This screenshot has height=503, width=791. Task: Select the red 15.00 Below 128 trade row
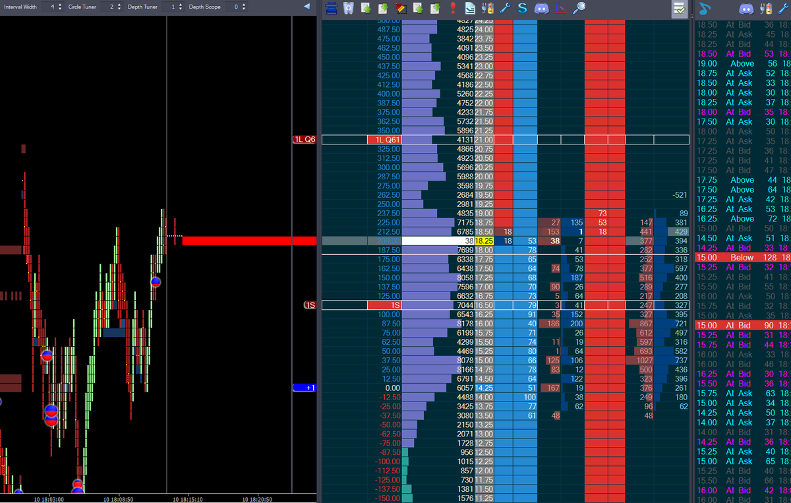point(743,257)
